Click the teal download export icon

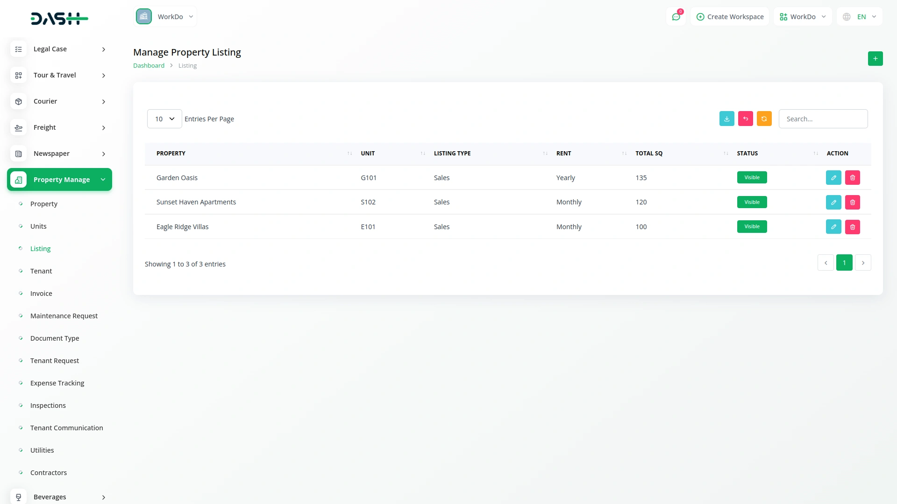(x=726, y=119)
